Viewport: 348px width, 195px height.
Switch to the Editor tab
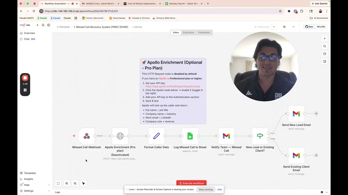(176, 32)
